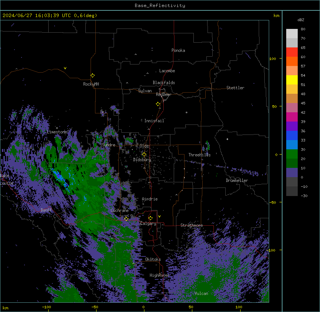Click the -30 value on dBZ legend
320x312 pixels.
coord(304,196)
